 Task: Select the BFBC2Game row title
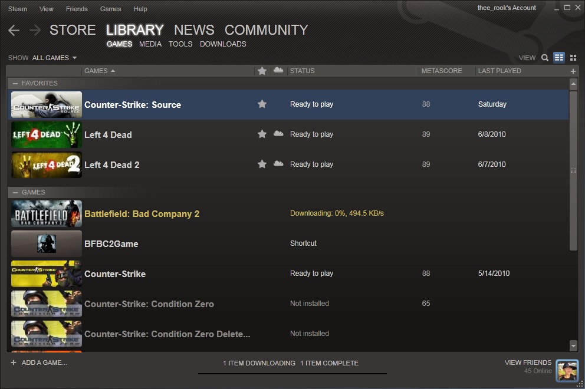pos(111,244)
